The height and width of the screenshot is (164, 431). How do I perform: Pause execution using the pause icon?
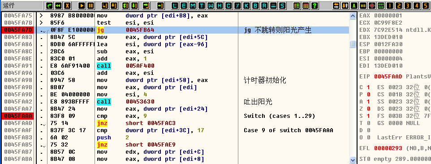tap(91, 5)
